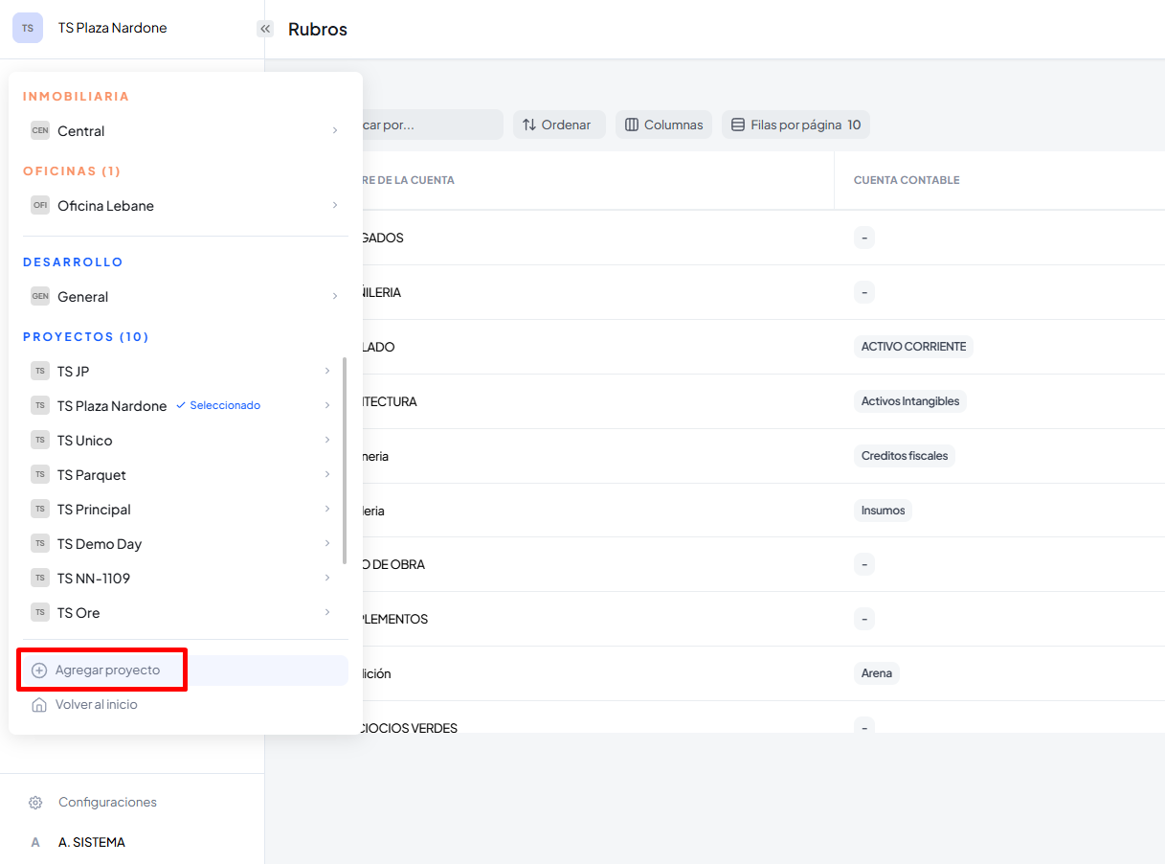Expand Oficina Lebane chevron arrow

point(334,205)
